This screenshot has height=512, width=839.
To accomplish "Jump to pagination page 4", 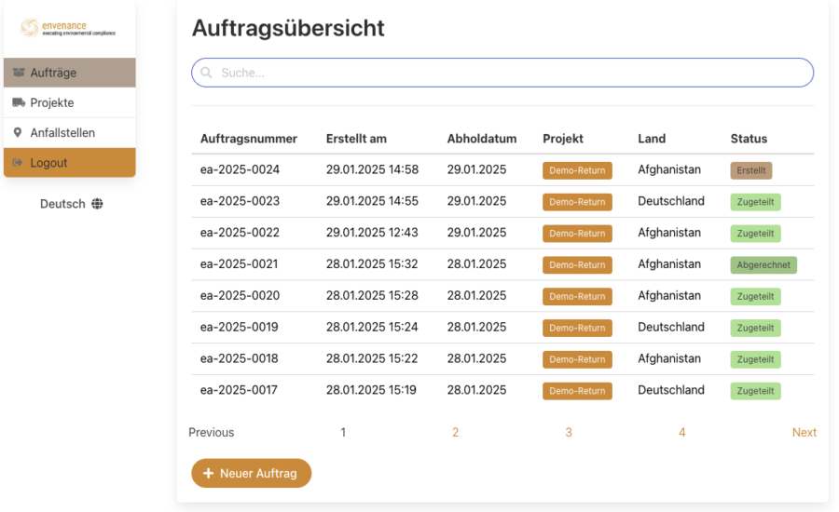I will click(682, 432).
